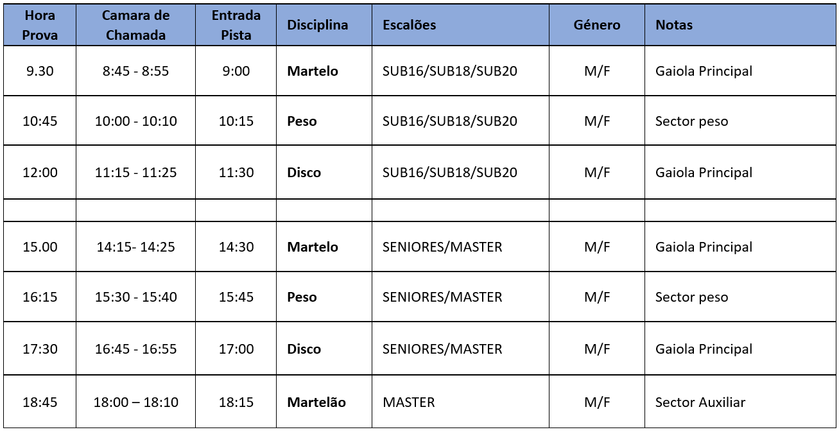Select the 10:00 - 10:10 cell
The image size is (839, 432).
(135, 121)
